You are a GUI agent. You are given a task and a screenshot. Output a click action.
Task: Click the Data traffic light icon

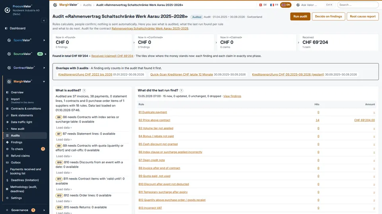coord(7,122)
